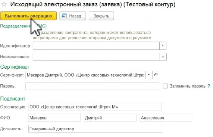Click the Сертификат section heading
Viewport: 213px width, 137px height.
(15, 67)
